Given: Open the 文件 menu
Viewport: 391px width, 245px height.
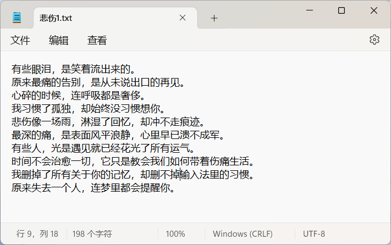Looking at the screenshot, I should coord(20,40).
